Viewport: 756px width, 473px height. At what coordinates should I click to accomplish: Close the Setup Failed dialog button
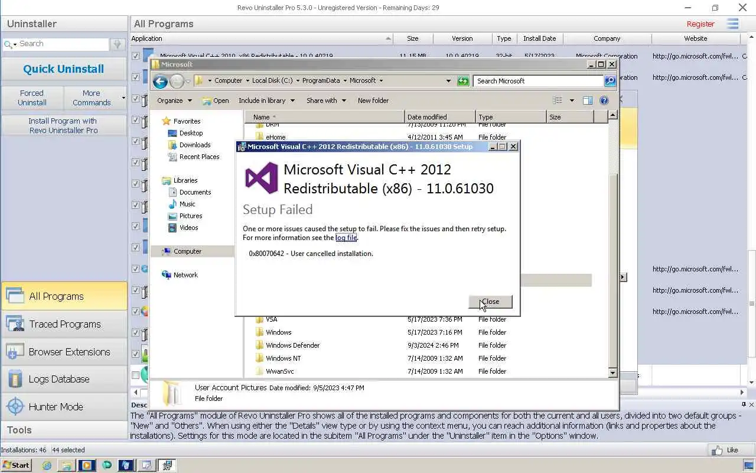pyautogui.click(x=490, y=302)
